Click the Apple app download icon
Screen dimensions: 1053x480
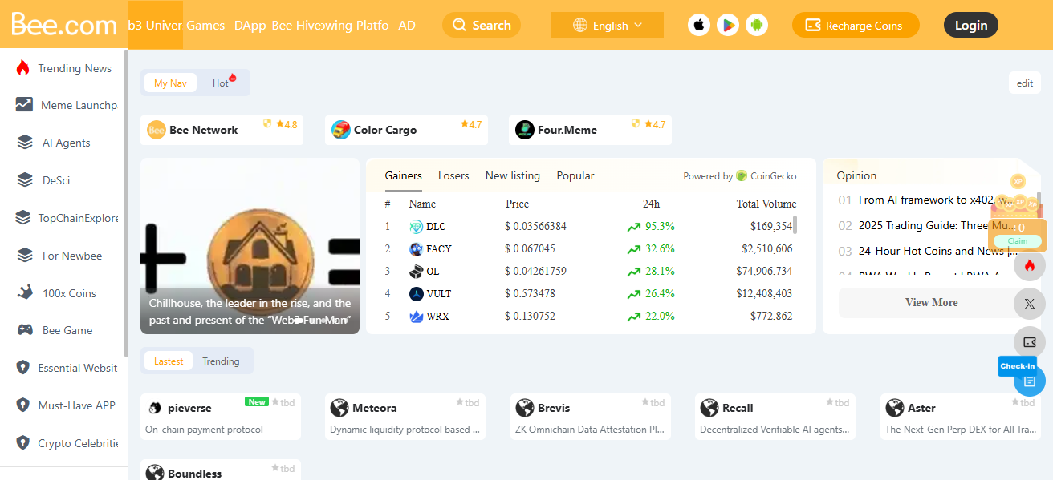(699, 24)
